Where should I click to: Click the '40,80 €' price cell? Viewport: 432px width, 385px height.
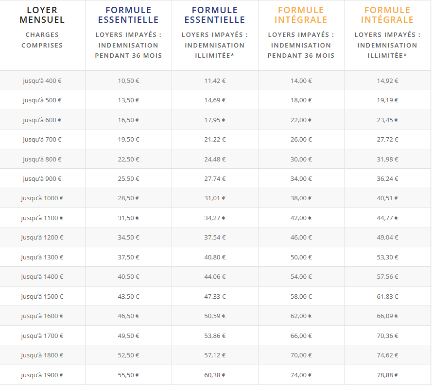pyautogui.click(x=215, y=257)
